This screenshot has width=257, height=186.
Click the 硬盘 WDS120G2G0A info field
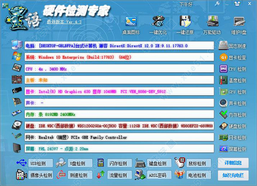(119, 126)
